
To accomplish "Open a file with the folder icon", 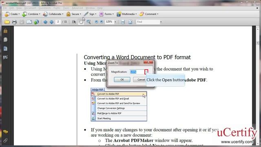I will [x=7, y=22].
